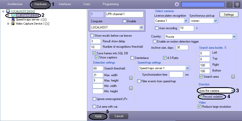The image size is (242, 121).
Task: Click the Min. height field
Action: 98,91
